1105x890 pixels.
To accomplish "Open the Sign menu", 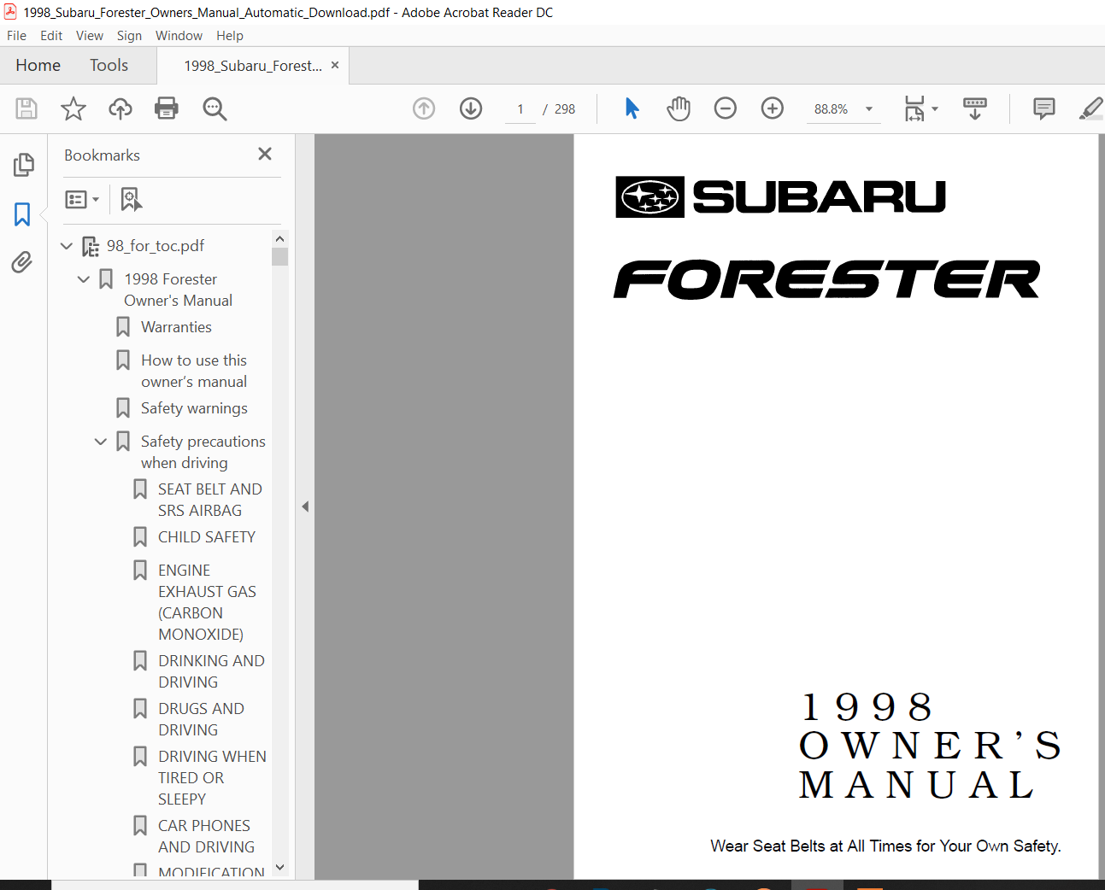I will (x=129, y=36).
